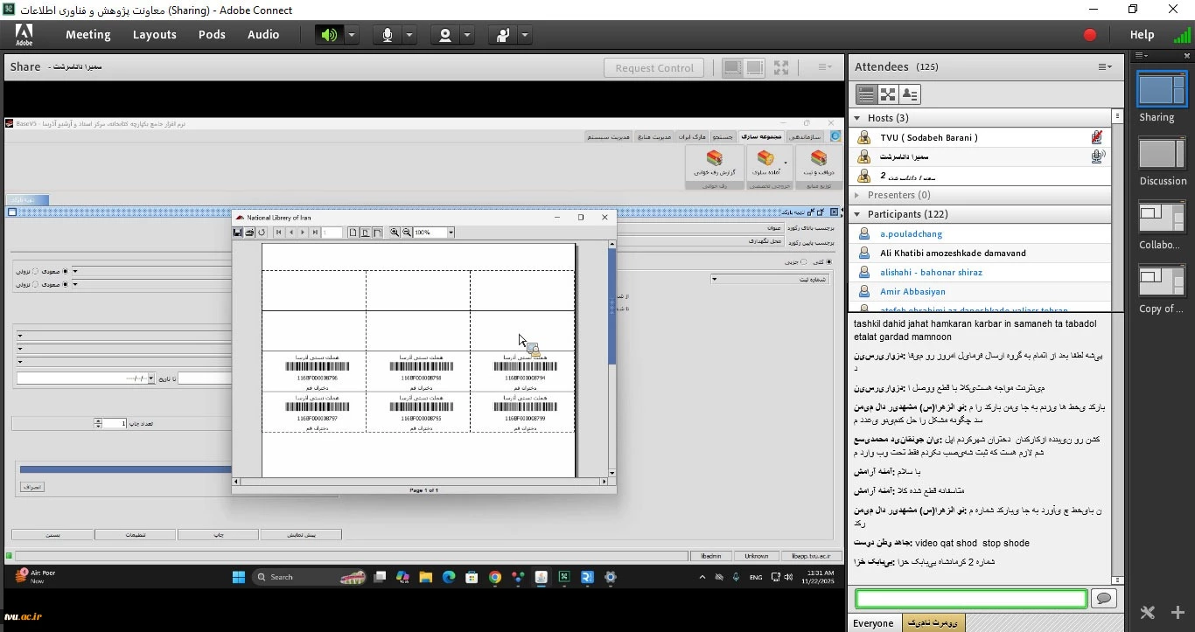
Task: Toggle the microphone in the top bar
Action: point(387,35)
